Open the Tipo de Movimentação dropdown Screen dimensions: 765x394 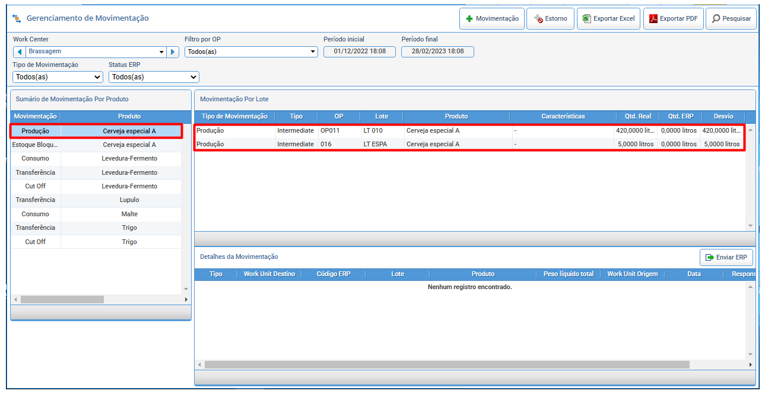click(x=58, y=76)
